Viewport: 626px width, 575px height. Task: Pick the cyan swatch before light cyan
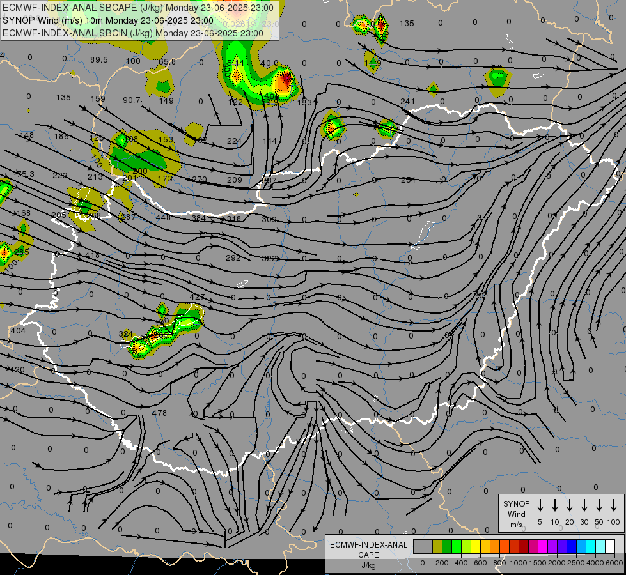point(590,547)
